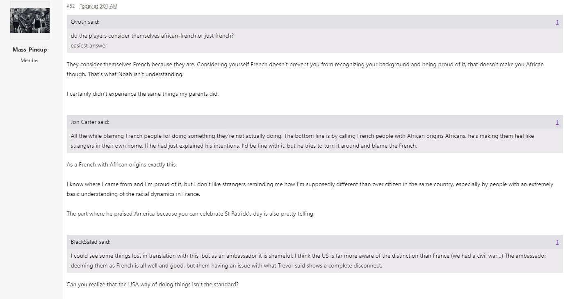Click the paragraph mentioning racial dynamics in France
Screen dimensions: 565x299
310,189
